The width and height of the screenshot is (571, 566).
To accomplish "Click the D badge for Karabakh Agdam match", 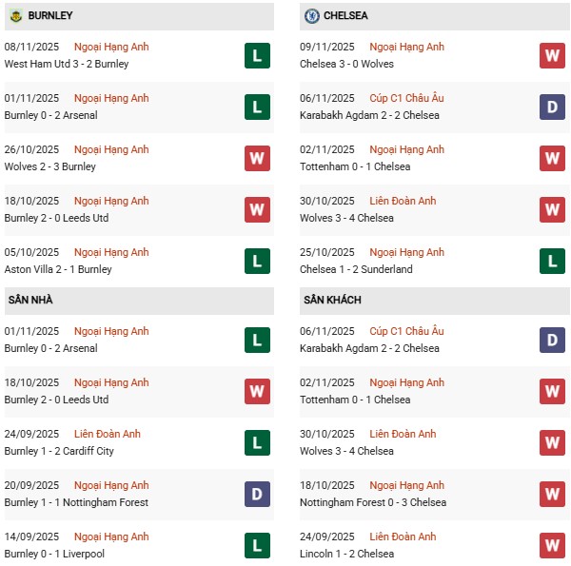I will click(x=552, y=107).
